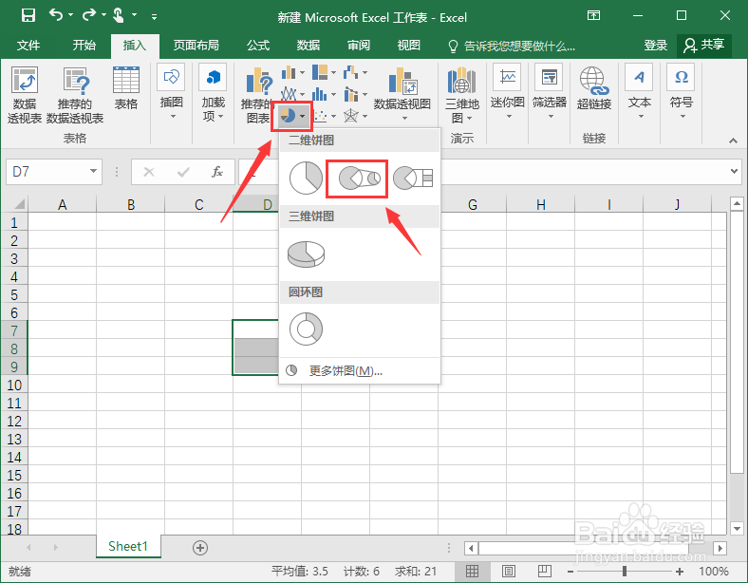
Task: Select the bar-of-pie chart
Action: (413, 178)
